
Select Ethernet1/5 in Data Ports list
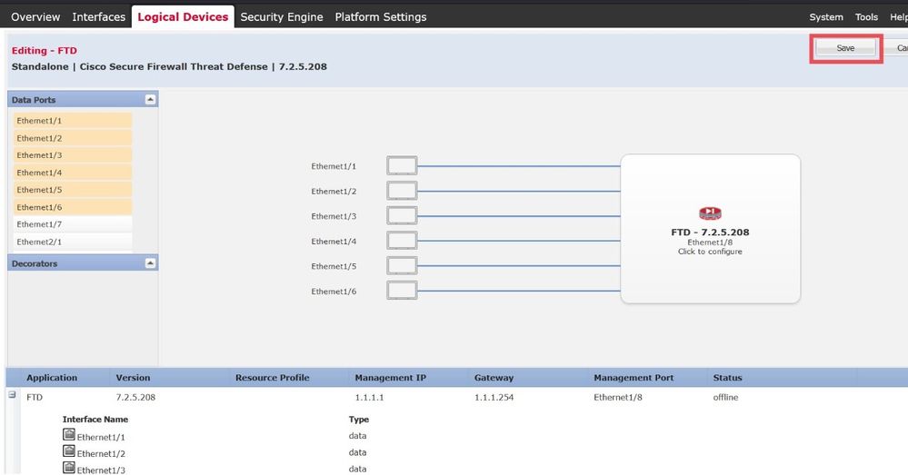pyautogui.click(x=73, y=190)
